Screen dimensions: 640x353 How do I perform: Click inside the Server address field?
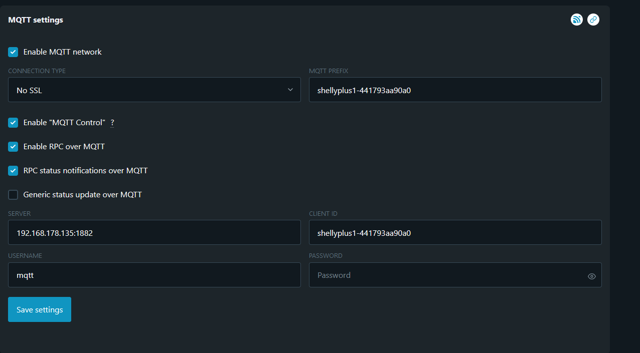pos(154,232)
